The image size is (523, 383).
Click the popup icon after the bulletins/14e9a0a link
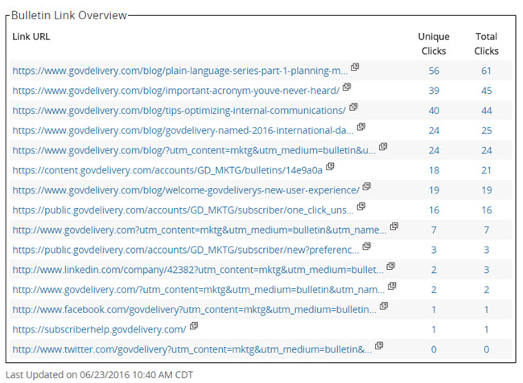point(330,167)
